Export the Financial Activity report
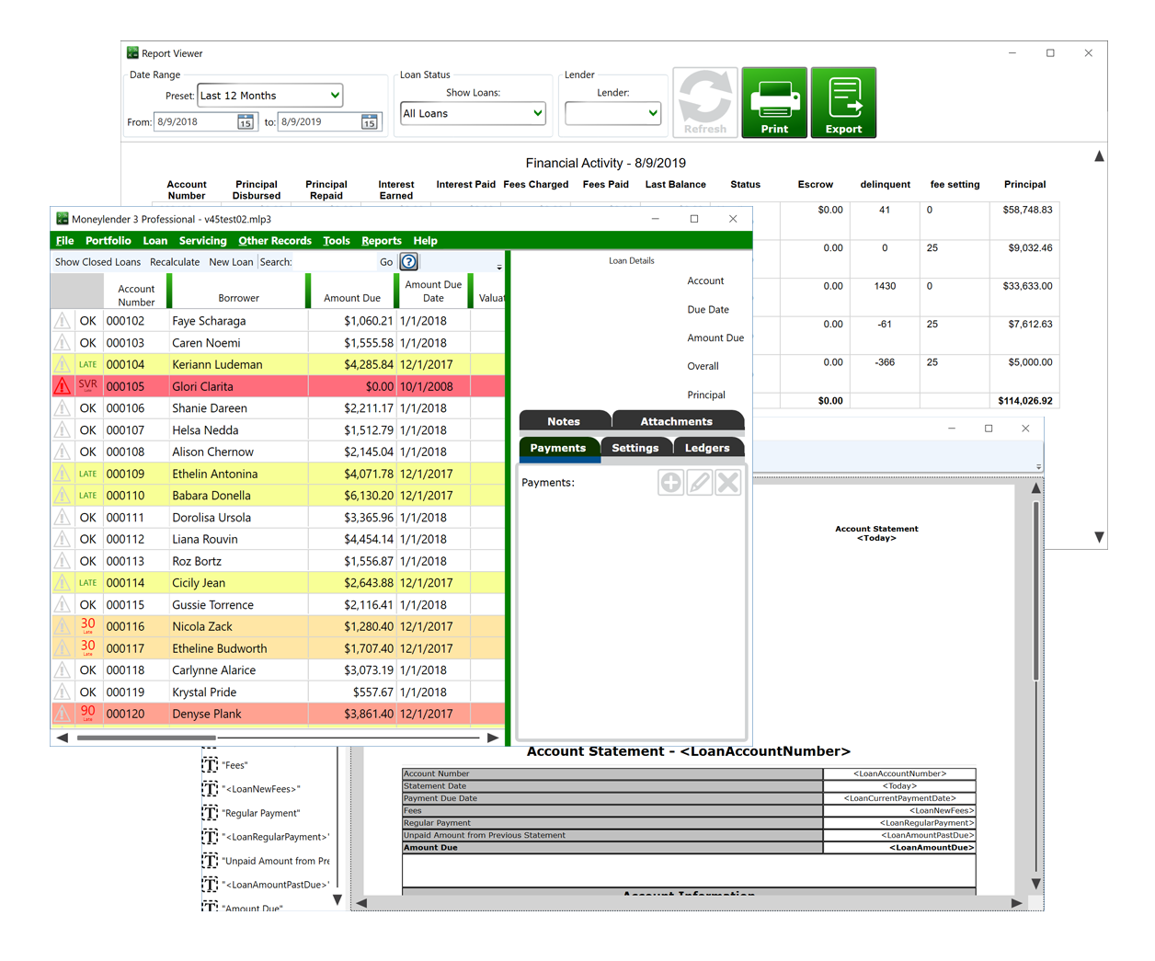The height and width of the screenshot is (961, 1155). tap(843, 102)
